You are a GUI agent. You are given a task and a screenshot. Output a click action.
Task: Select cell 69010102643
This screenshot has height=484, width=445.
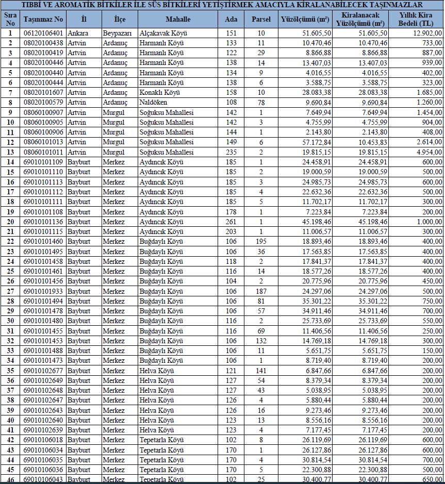pos(43,410)
